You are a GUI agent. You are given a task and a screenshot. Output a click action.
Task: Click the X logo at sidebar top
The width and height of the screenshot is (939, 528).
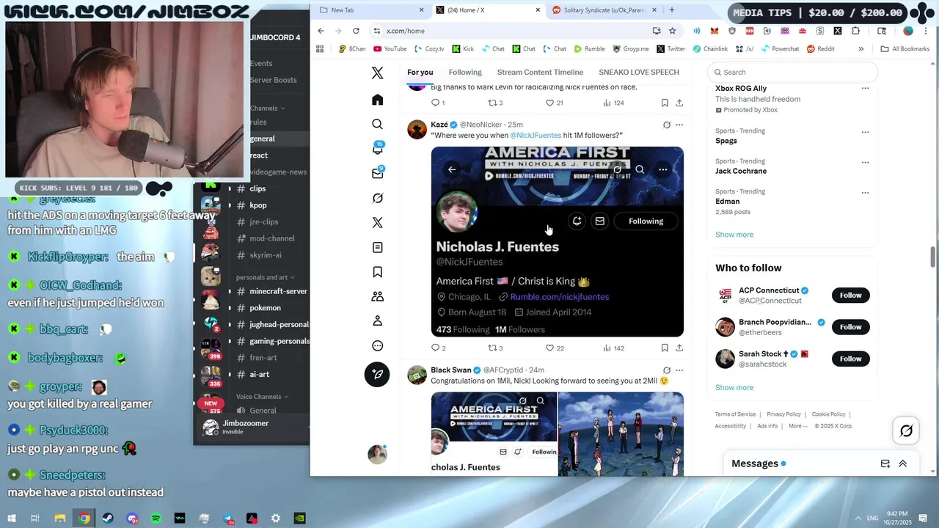(377, 73)
